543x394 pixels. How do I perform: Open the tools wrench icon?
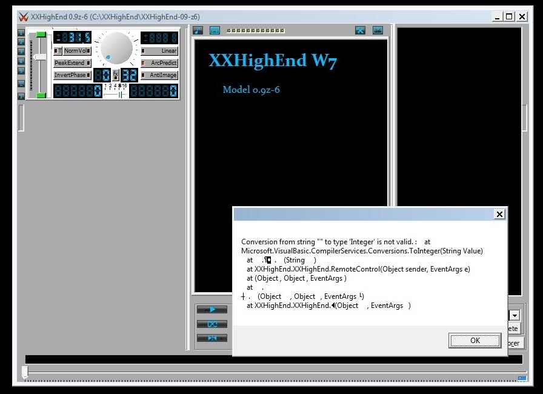point(360,30)
